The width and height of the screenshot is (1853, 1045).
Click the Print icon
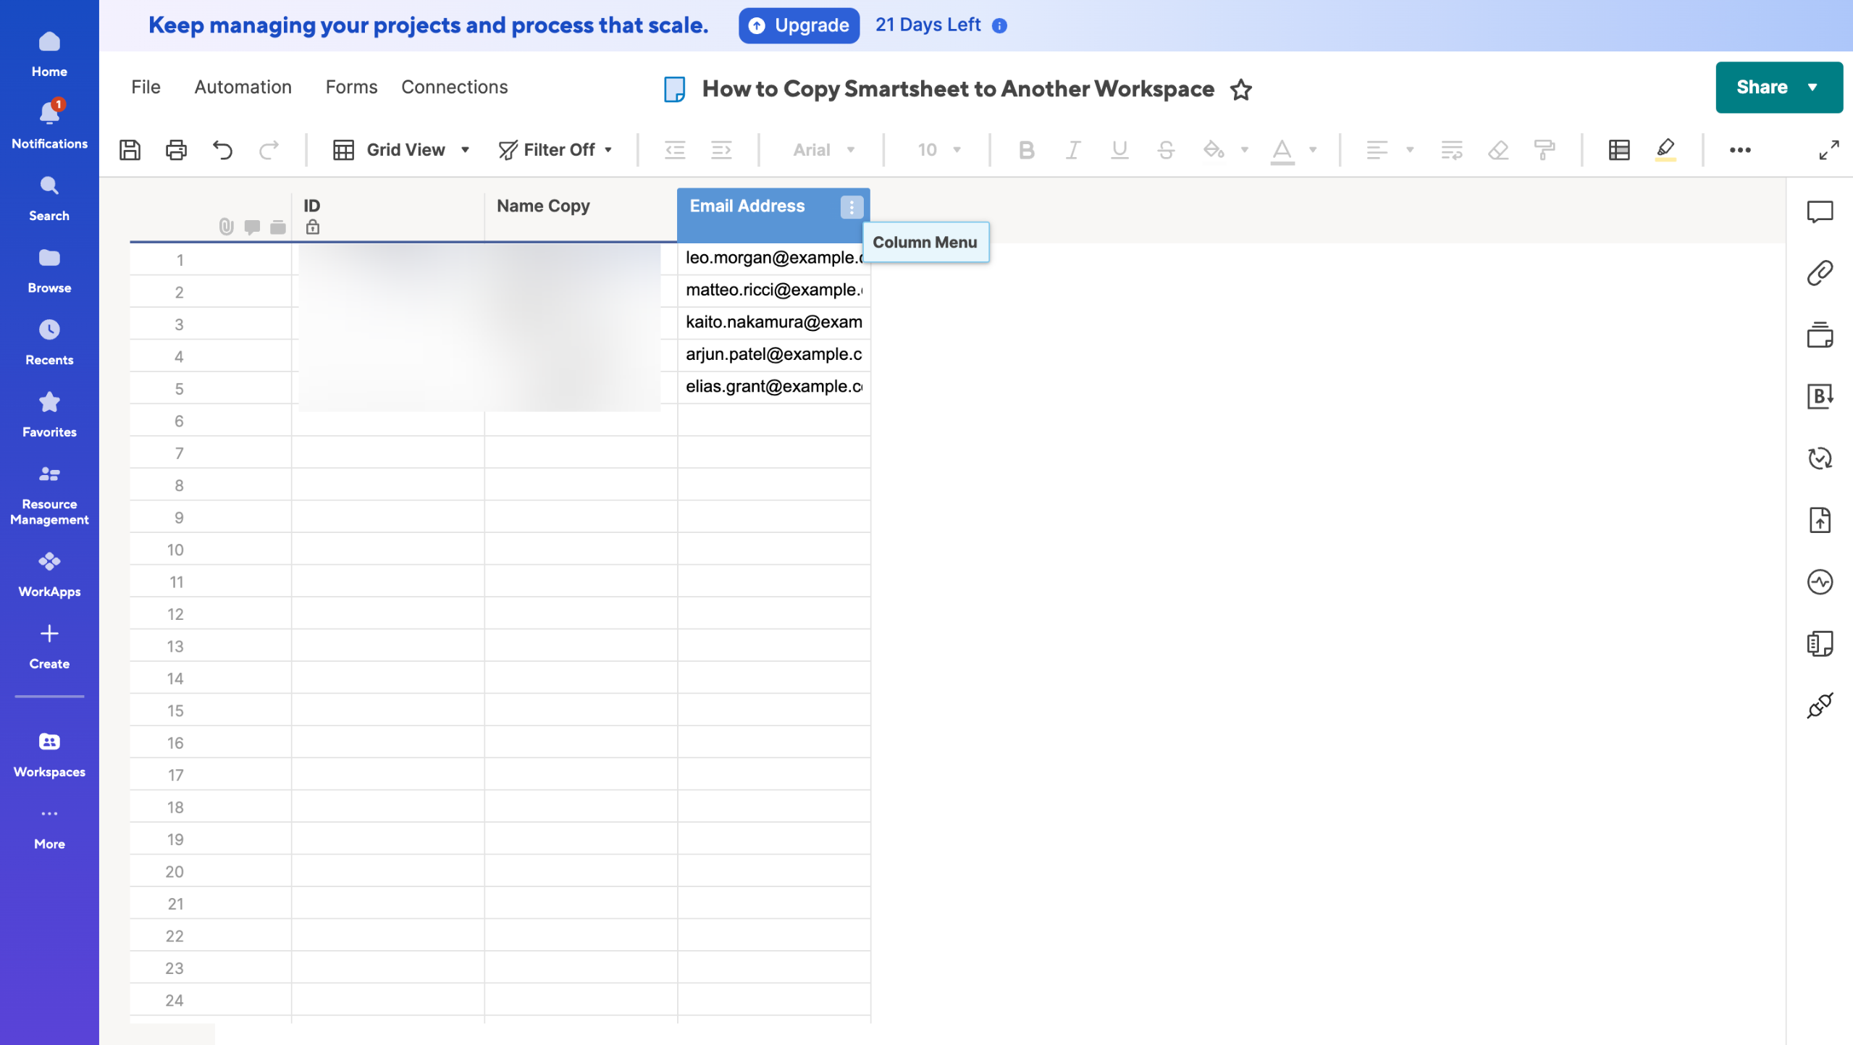pyautogui.click(x=176, y=150)
